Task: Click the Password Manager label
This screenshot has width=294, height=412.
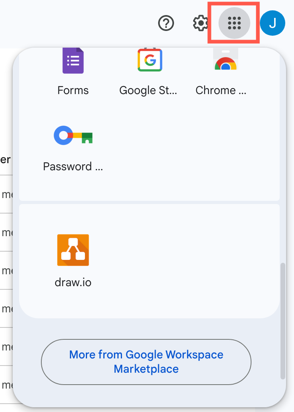Action: (x=73, y=166)
